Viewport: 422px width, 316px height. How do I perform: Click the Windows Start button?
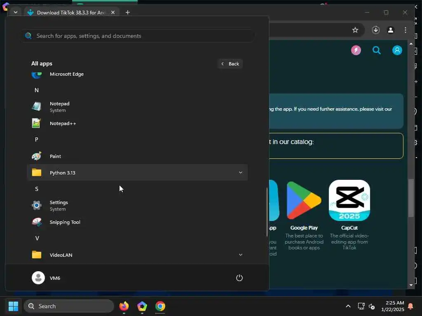tap(13, 306)
